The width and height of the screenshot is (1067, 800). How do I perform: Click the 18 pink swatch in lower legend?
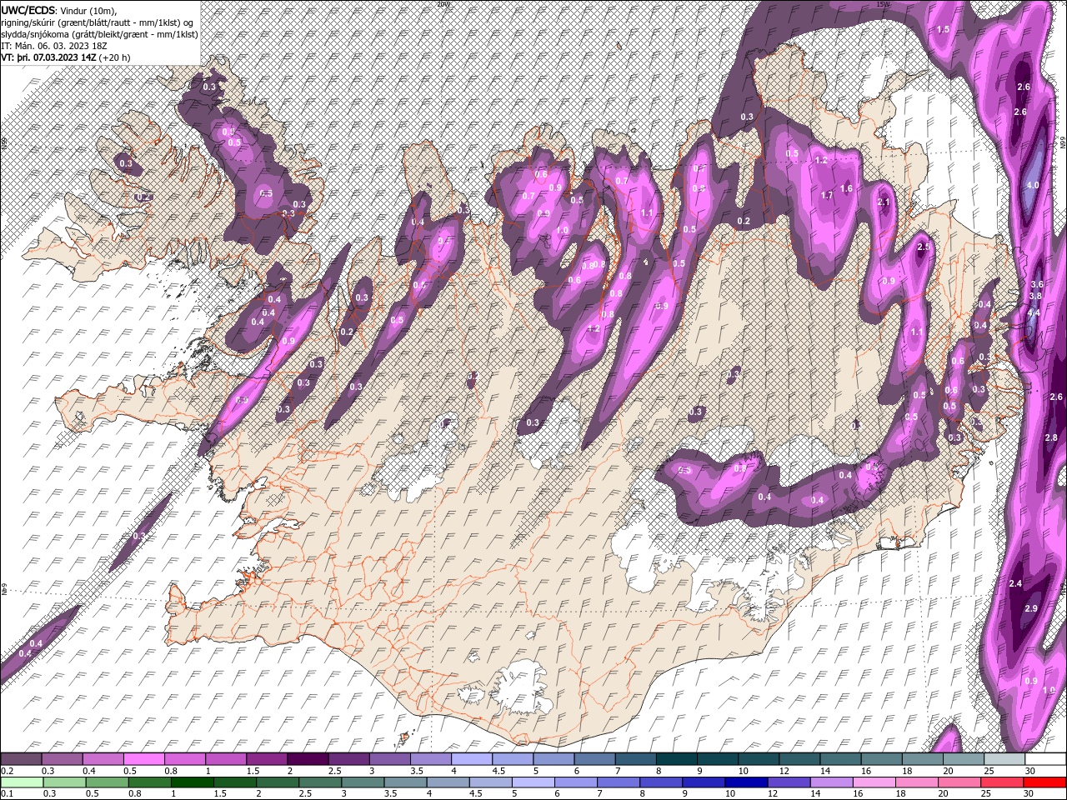917,782
